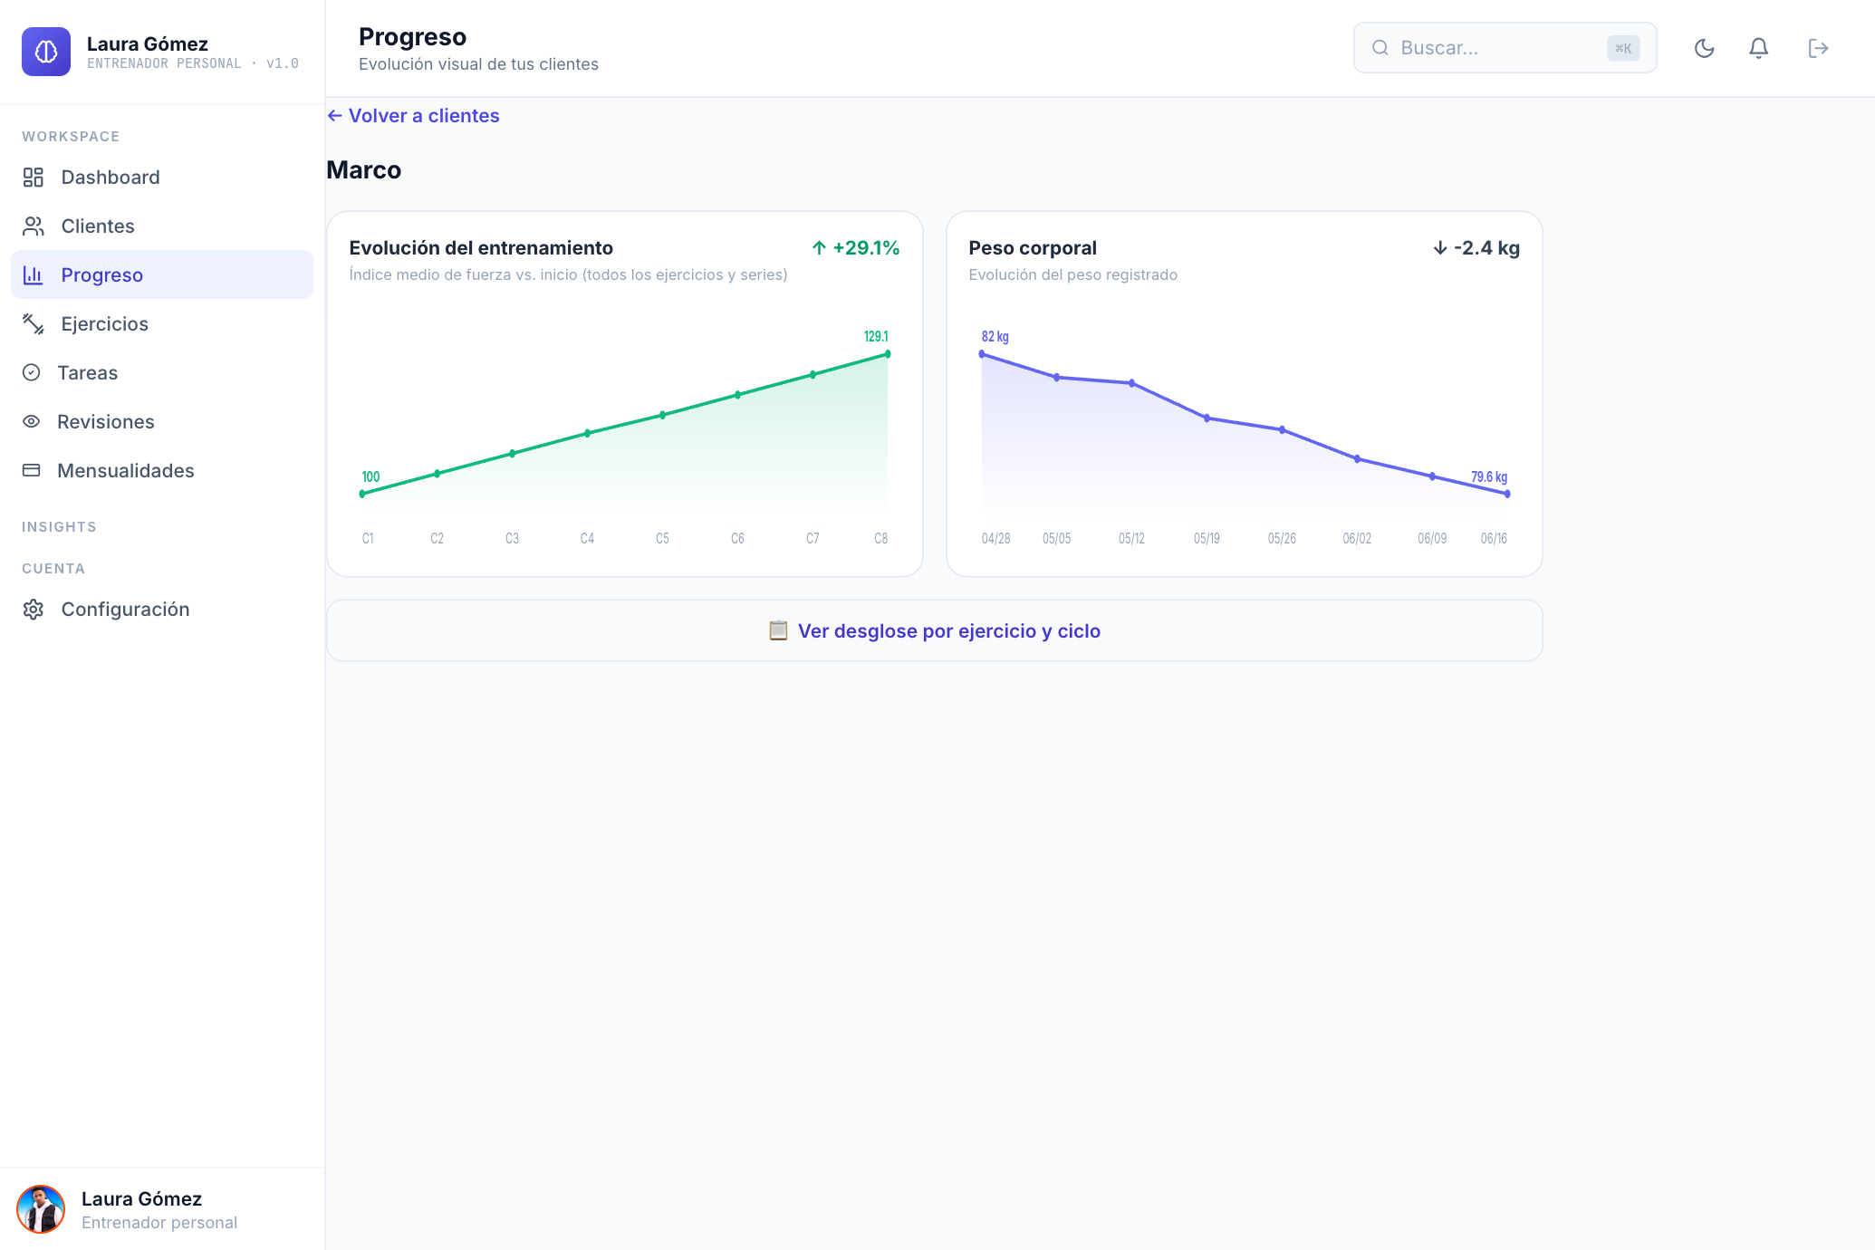Open the Dashboard menu item

coord(162,178)
